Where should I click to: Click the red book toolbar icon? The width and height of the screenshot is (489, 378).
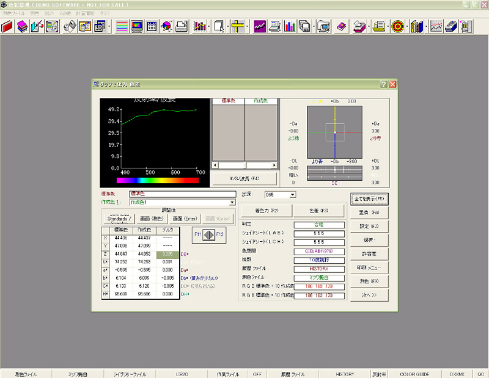tap(8, 26)
